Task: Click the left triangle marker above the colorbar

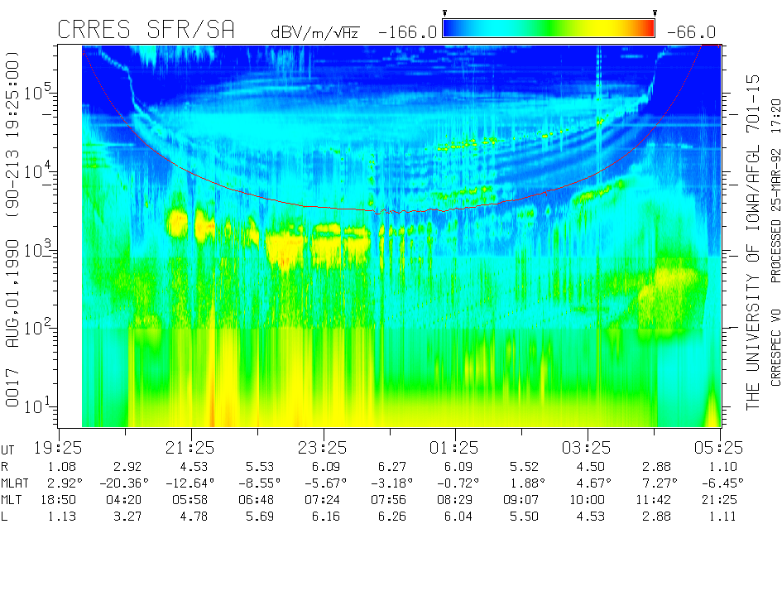Action: 445,12
